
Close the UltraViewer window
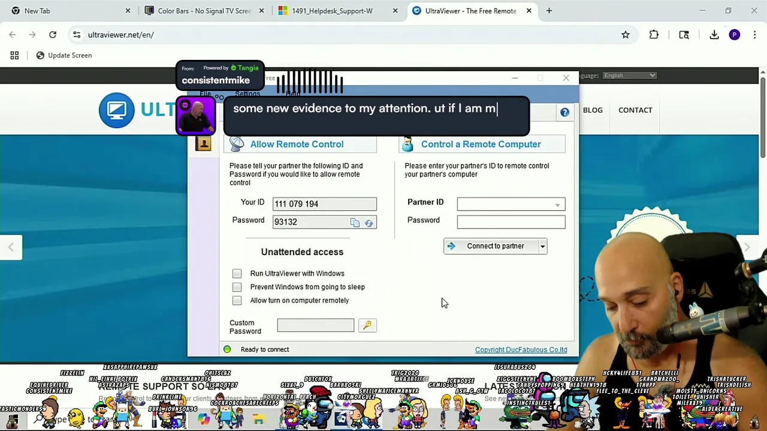click(566, 78)
